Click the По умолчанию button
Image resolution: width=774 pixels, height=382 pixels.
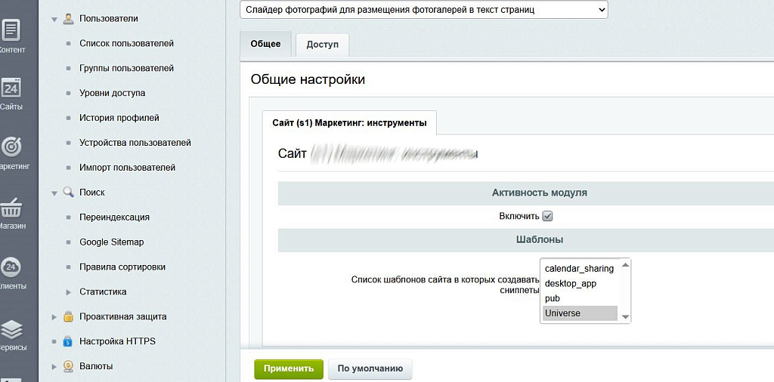[370, 369]
